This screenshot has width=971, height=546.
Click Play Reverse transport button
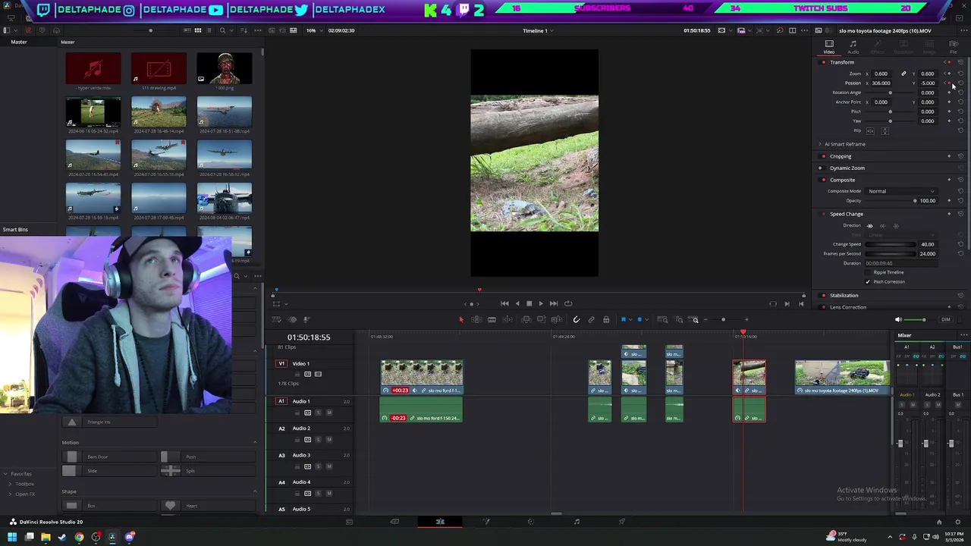tap(517, 303)
